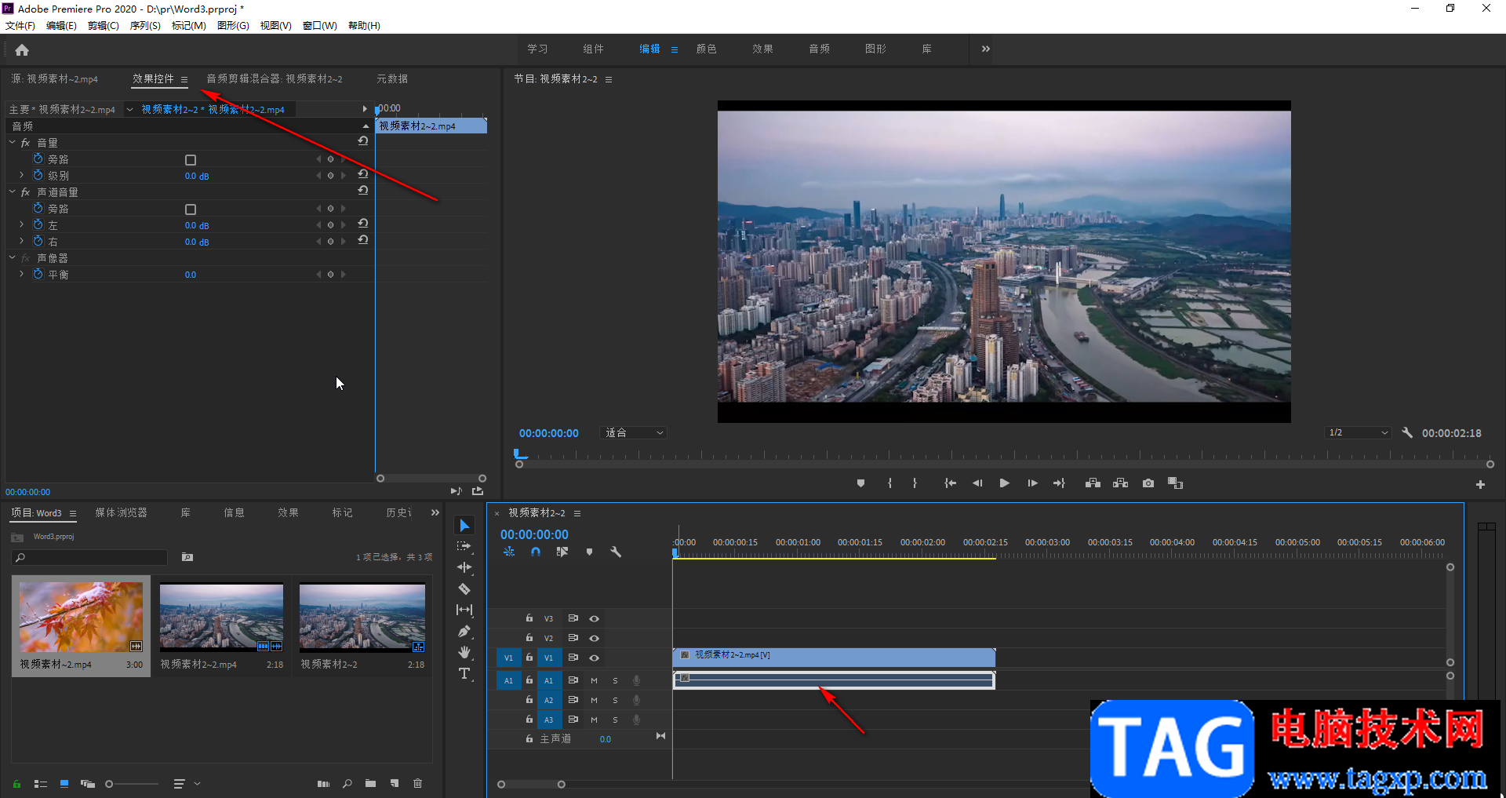This screenshot has width=1506, height=798.
Task: Export frame with camera icon
Action: 1148,483
